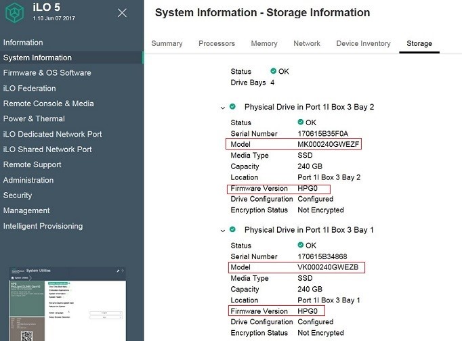Click Bay 2 drive header status icon
The width and height of the screenshot is (462, 341).
232,106
